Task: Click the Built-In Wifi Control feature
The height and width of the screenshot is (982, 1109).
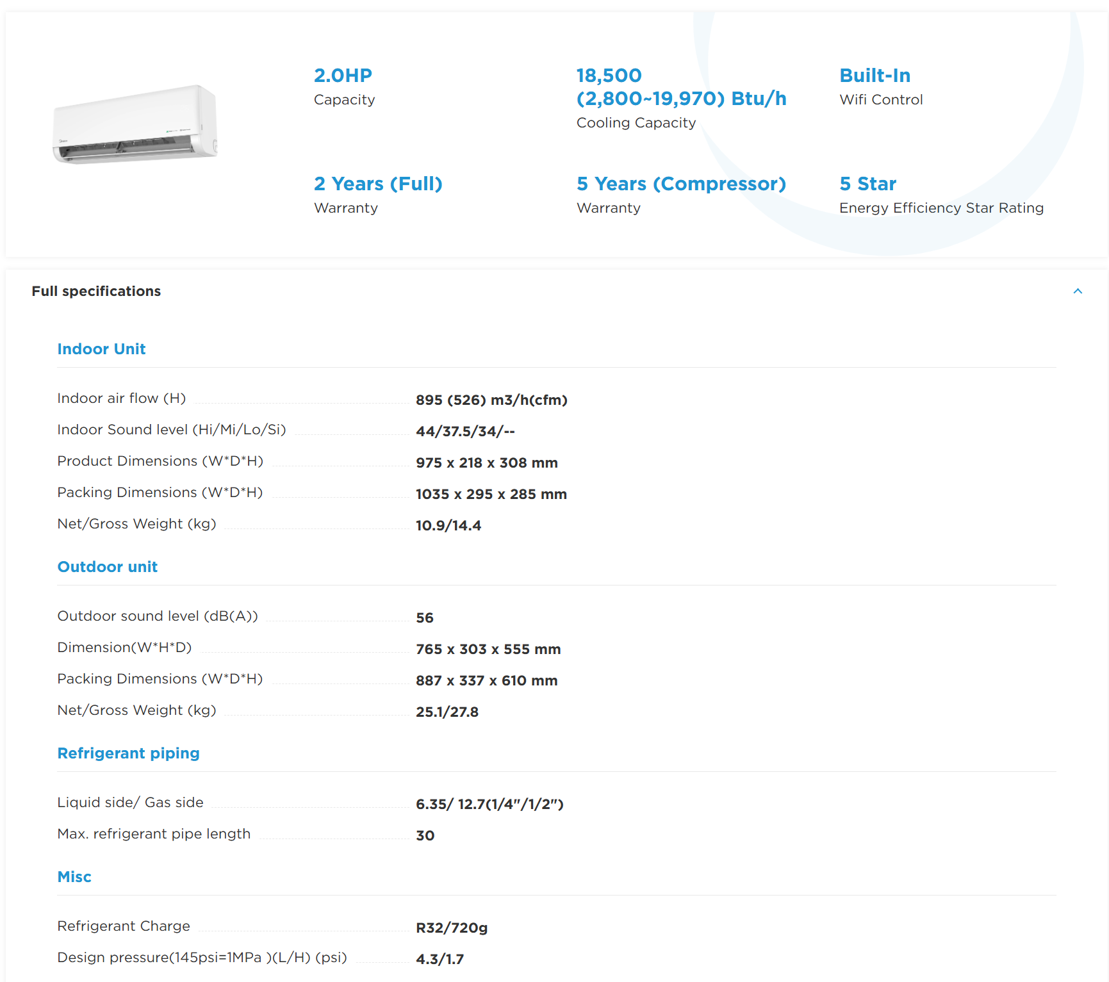Action: click(x=881, y=86)
